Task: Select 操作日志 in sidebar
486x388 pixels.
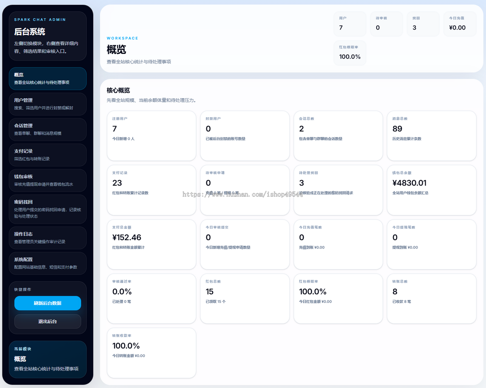Action: click(x=47, y=238)
